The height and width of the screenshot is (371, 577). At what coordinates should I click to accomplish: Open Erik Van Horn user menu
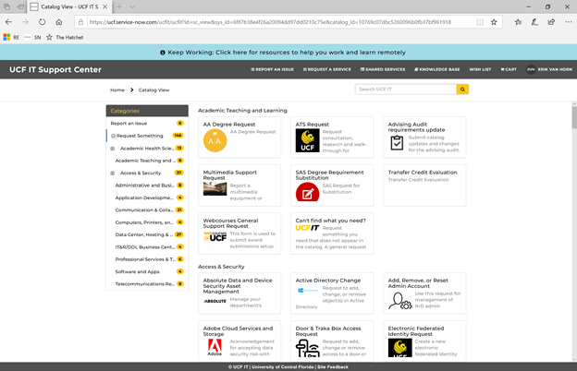click(549, 69)
